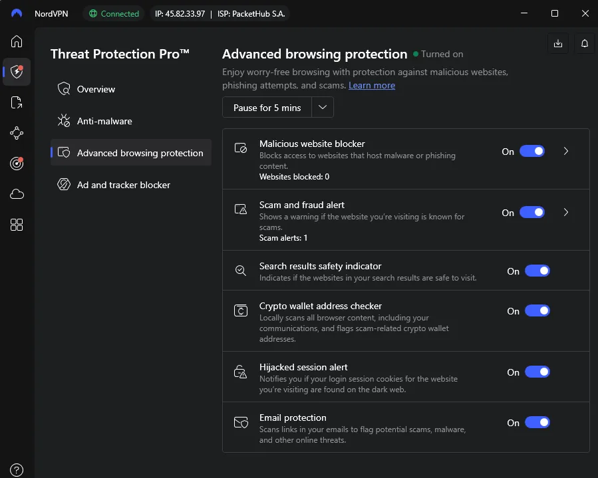Click the Websites blocked: 0 counter

pos(294,176)
